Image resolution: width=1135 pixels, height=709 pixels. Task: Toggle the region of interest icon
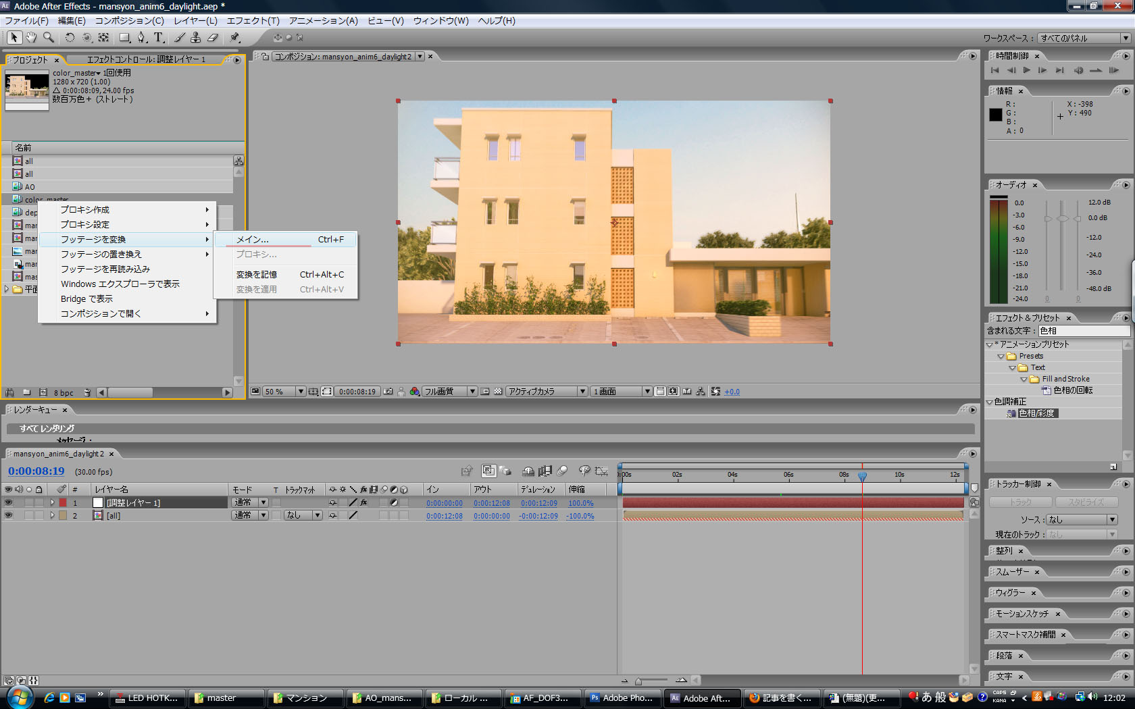coord(485,392)
